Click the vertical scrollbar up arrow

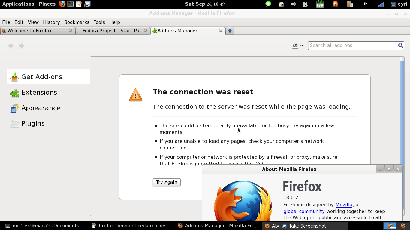[402, 59]
